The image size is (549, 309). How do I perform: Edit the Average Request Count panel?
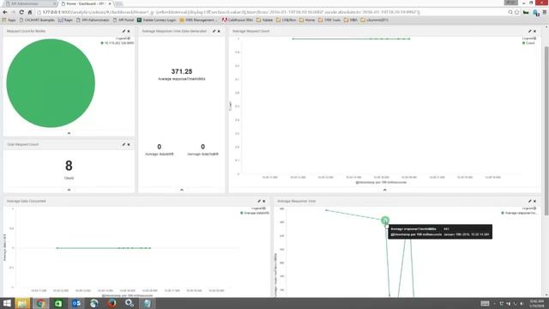pos(530,31)
